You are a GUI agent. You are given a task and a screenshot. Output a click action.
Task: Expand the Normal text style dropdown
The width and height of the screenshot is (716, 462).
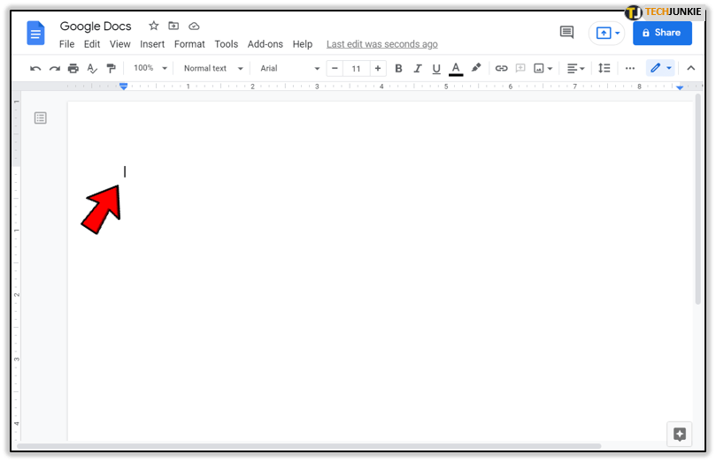point(212,68)
